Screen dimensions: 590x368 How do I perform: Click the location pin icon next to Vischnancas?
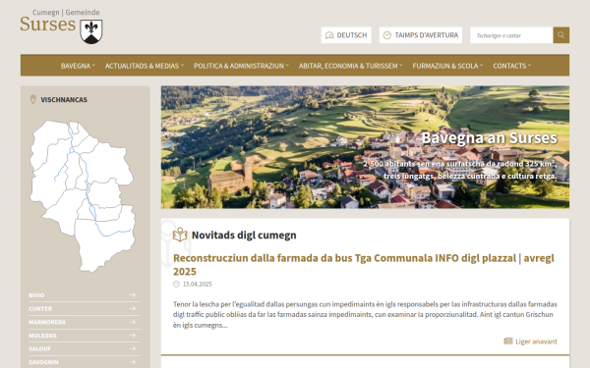(33, 99)
